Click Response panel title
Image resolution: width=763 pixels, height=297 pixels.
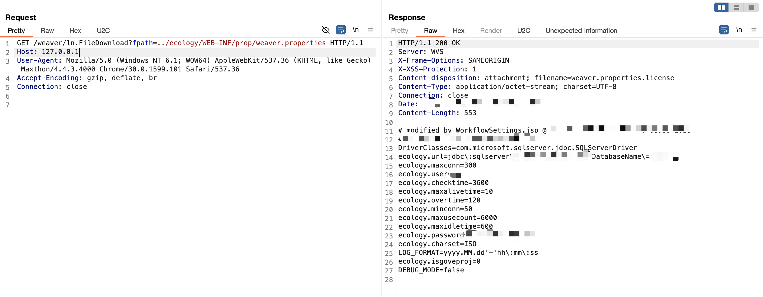[x=407, y=17]
